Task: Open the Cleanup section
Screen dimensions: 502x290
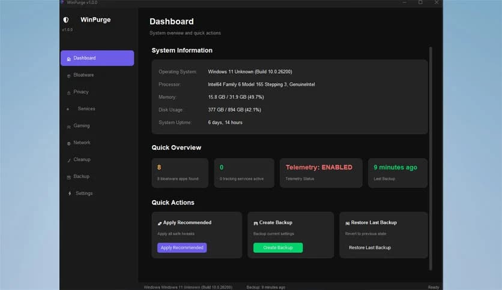Action: (97, 160)
